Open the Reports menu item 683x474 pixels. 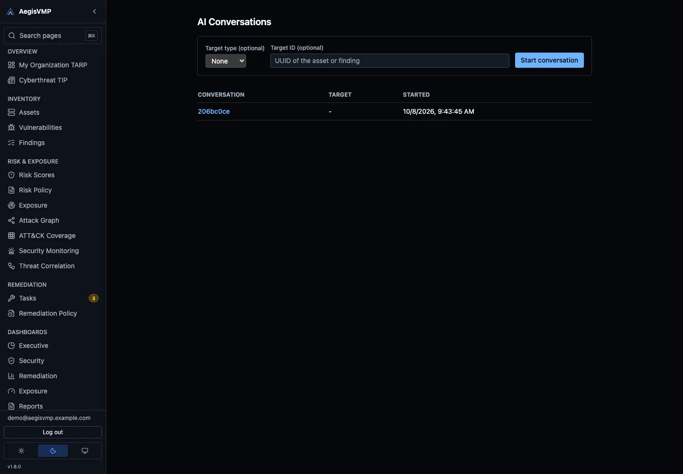point(53,406)
